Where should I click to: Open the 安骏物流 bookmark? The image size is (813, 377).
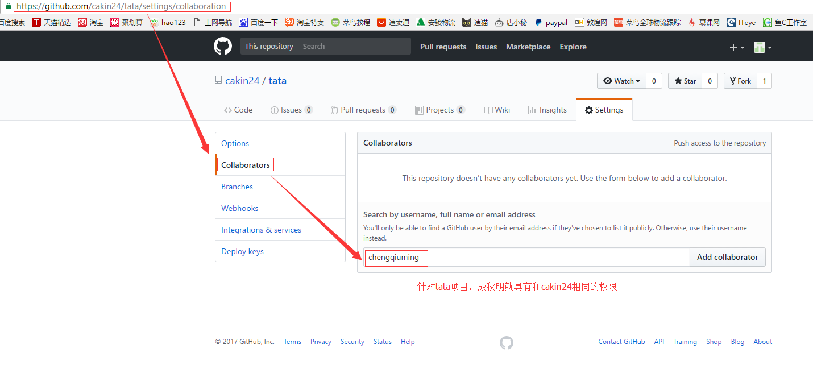(436, 22)
